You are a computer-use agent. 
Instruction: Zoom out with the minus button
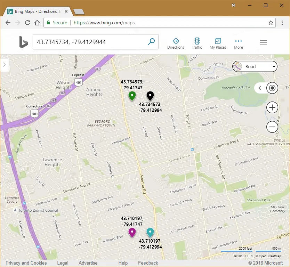pyautogui.click(x=272, y=127)
